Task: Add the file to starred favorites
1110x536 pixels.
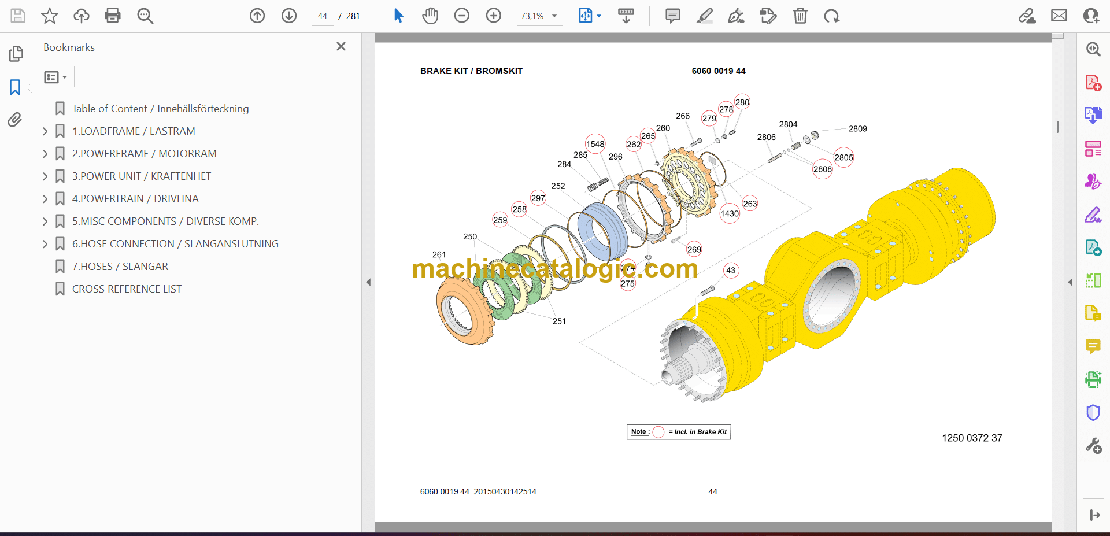Action: point(50,16)
